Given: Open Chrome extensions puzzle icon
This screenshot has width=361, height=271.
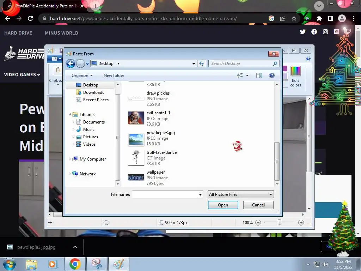Looking at the screenshot, I should point(319,18).
